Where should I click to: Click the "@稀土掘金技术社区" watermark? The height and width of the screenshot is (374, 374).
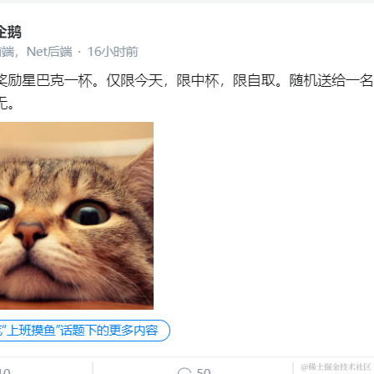[336, 367]
